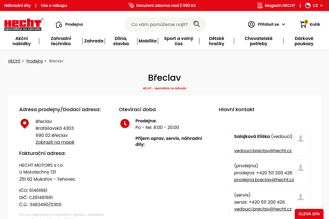Click IČO: 61461661 text
This screenshot has width=329, height=219.
click(x=33, y=191)
